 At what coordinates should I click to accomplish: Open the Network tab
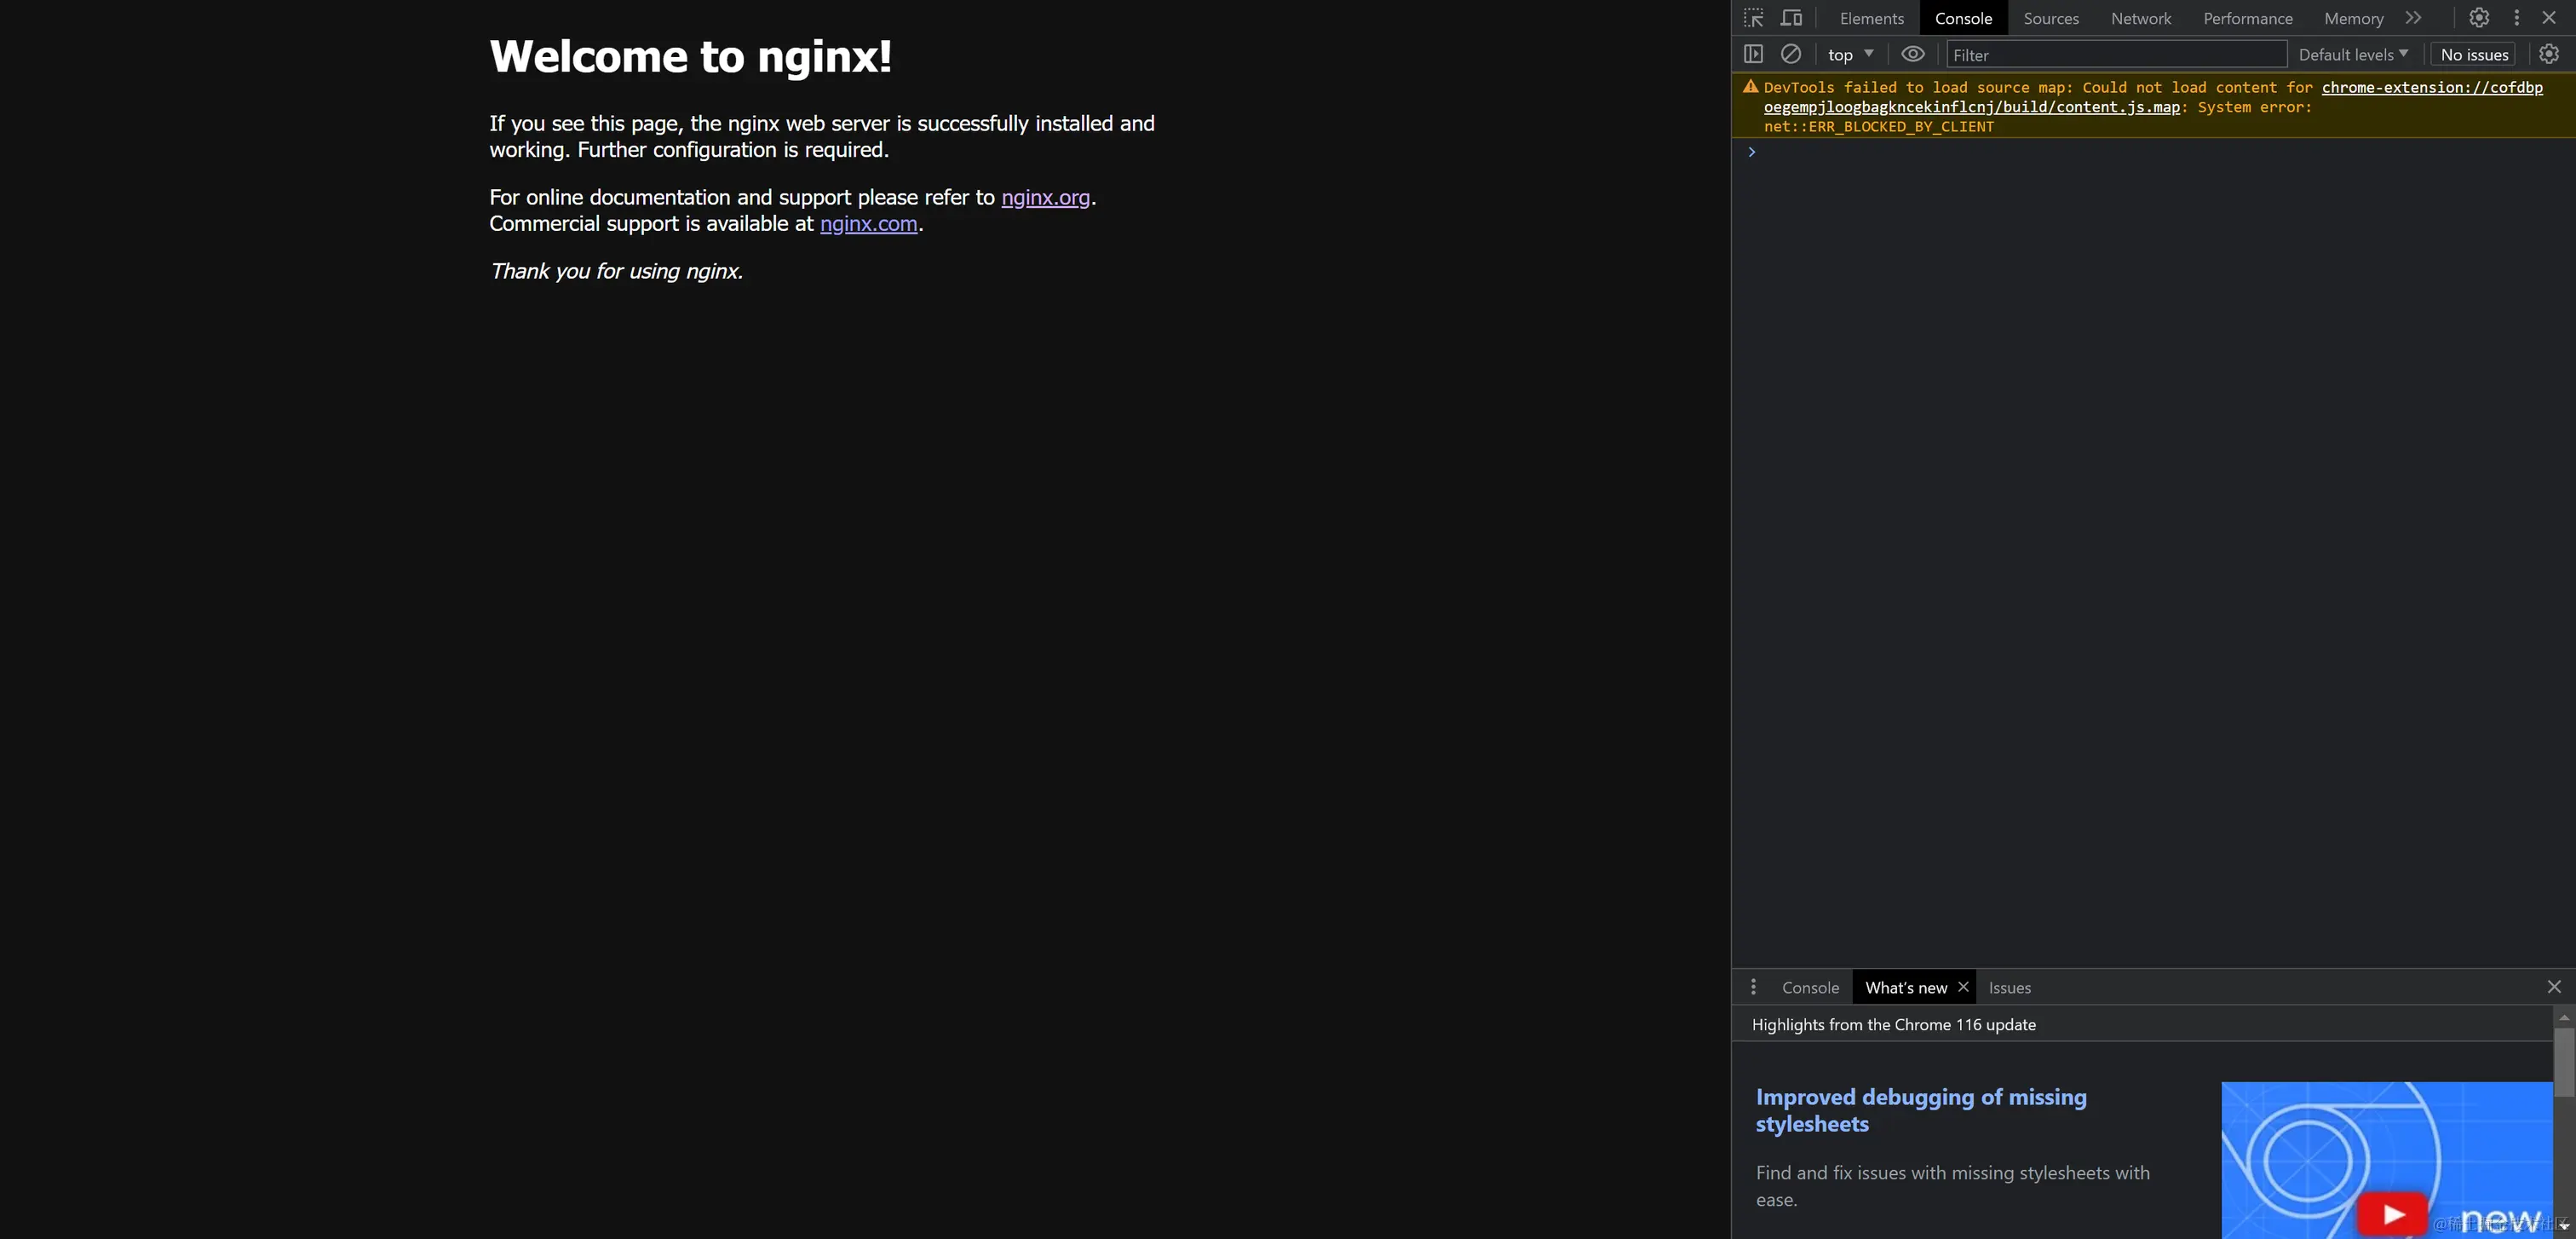[x=2141, y=18]
